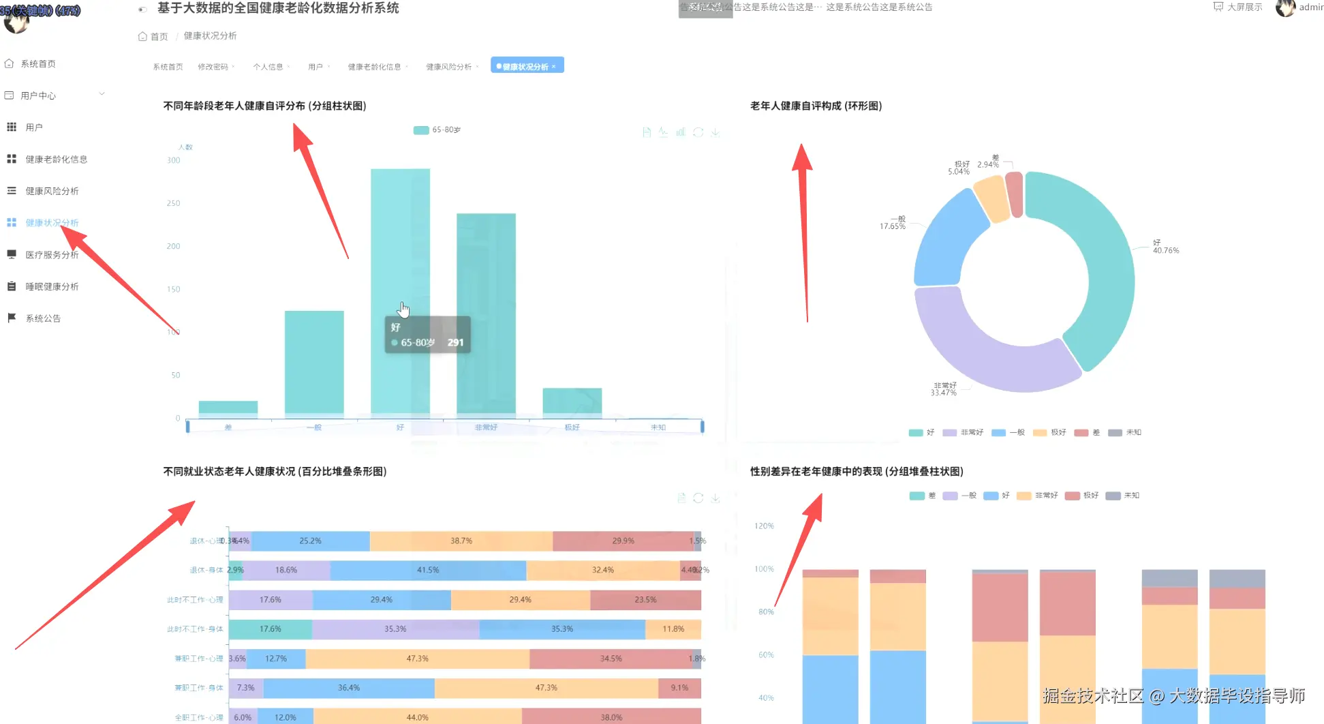Toggle the 65-80岁 legend series
This screenshot has height=724, width=1324.
[437, 130]
